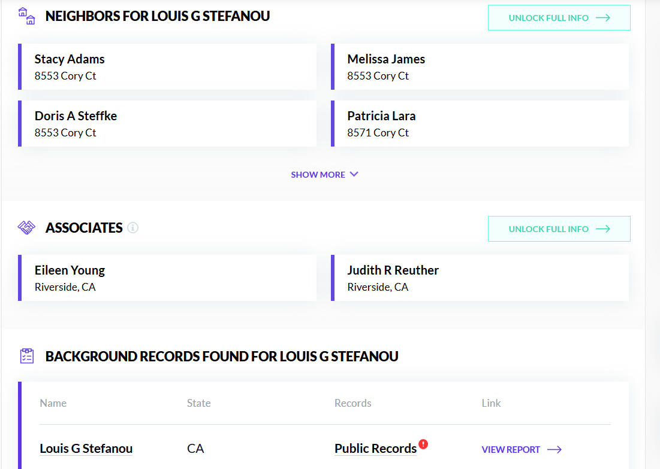Open the Eileen Young associate card
The height and width of the screenshot is (469, 660).
pos(168,277)
